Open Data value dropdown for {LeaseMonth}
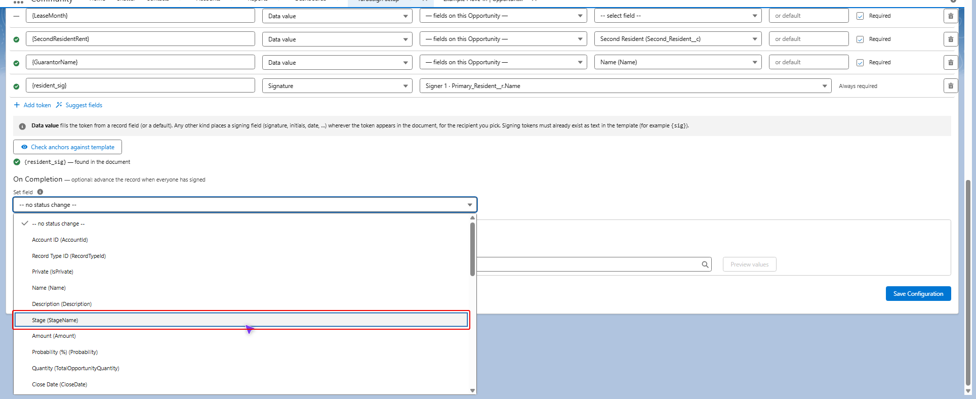The image size is (976, 399). 337,16
